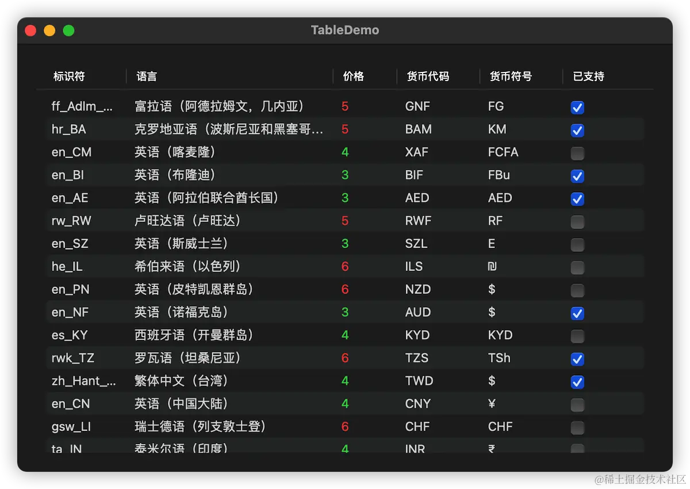Tick the checkbox in the en_PN row
Screen dimensions: 690x489
(x=577, y=291)
